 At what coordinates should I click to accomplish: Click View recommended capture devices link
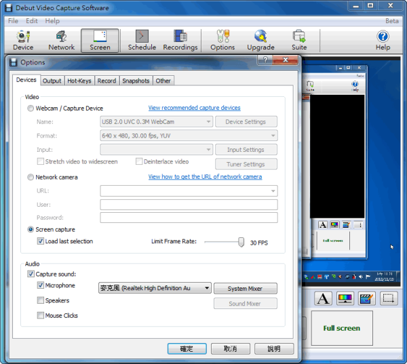coord(195,108)
